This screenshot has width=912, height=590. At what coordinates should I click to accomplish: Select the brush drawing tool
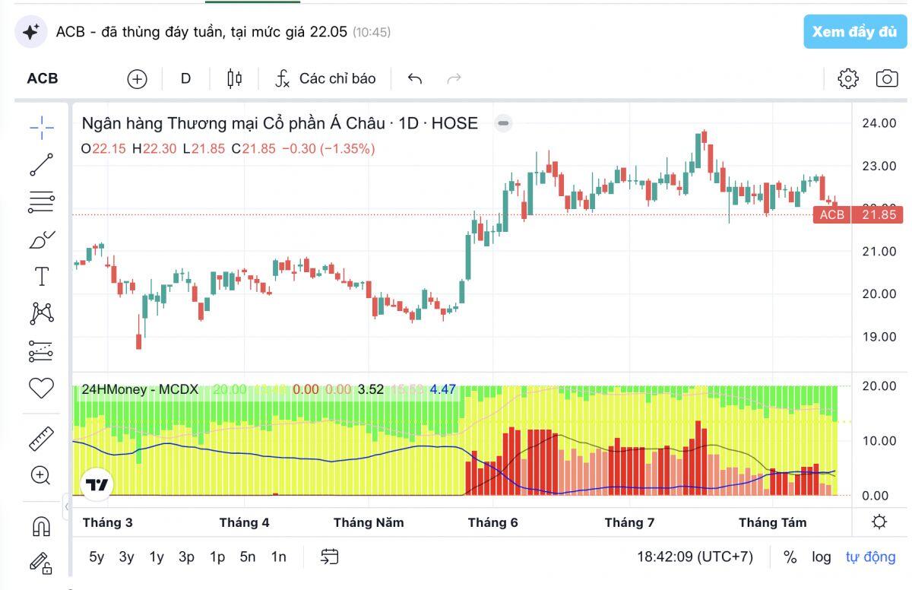tap(42, 239)
